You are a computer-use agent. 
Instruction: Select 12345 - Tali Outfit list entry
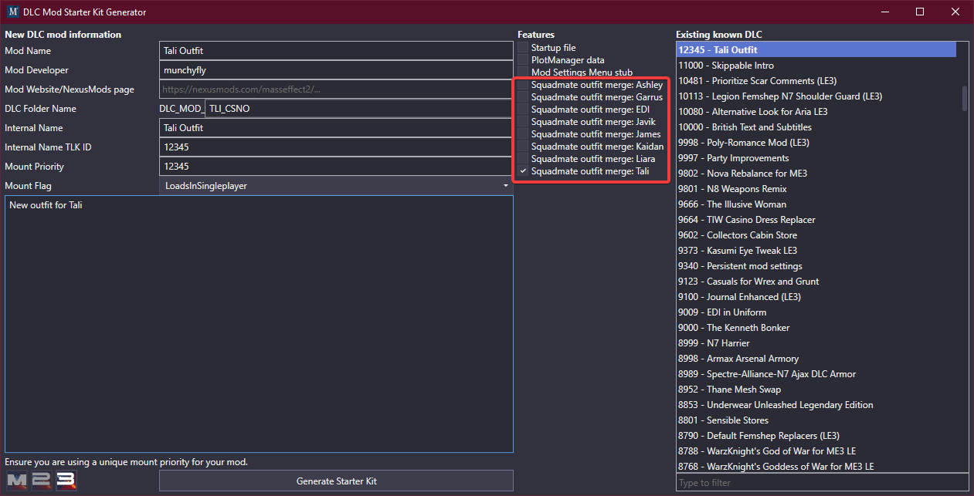pyautogui.click(x=816, y=50)
